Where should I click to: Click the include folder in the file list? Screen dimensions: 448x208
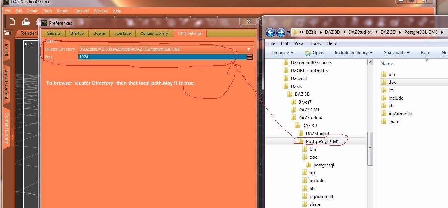point(392,98)
